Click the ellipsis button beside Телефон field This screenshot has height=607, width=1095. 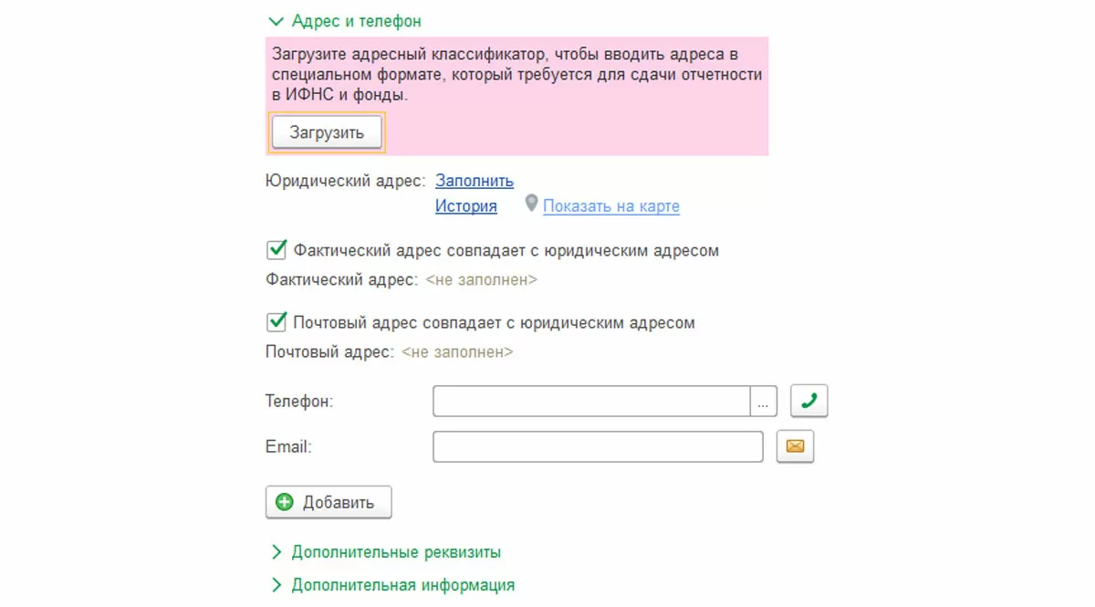764,401
